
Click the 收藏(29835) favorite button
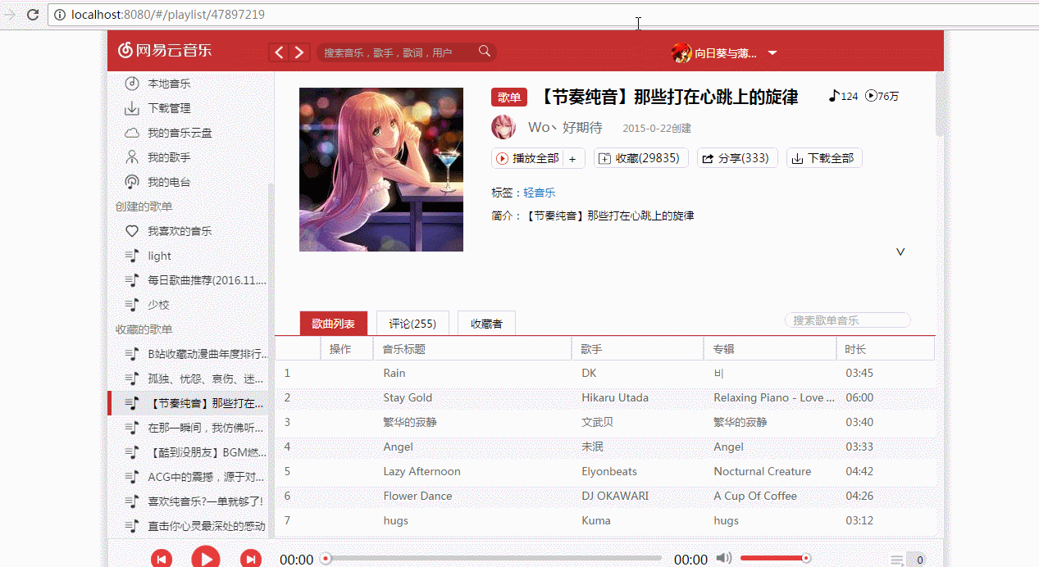[640, 157]
